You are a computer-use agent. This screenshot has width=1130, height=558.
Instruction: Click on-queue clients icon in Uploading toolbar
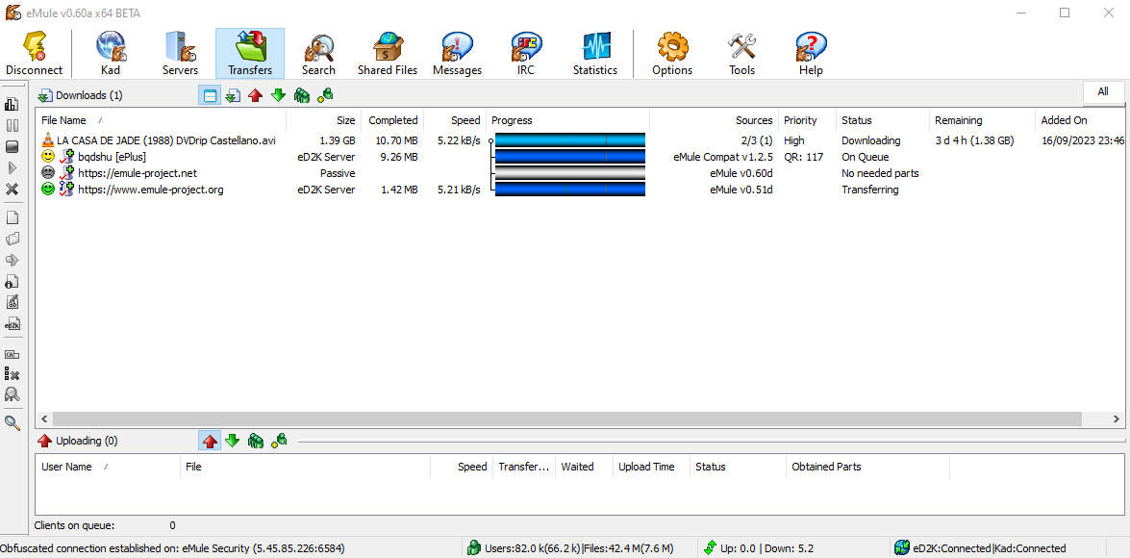click(255, 441)
